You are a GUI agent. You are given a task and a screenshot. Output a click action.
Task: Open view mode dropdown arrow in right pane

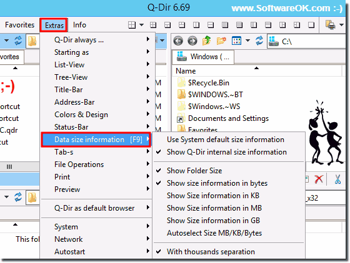pyautogui.click(x=247, y=41)
